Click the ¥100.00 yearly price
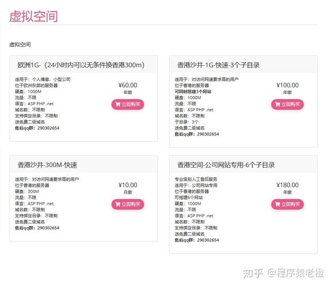332x286 pixels. [287, 85]
